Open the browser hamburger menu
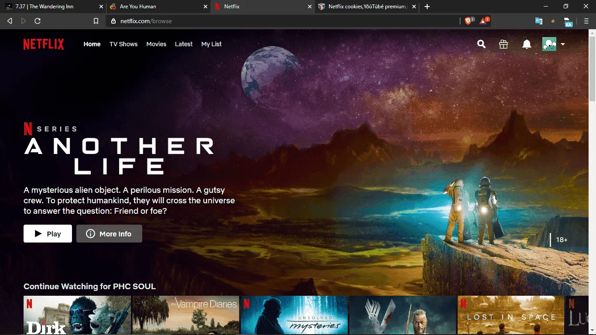The width and height of the screenshot is (596, 335). pos(586,21)
